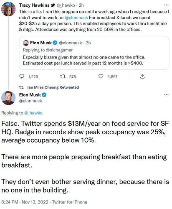Image resolution: width=172 pixels, height=209 pixels.
Task: Open Tracy Hawkins display name
Action: (x=34, y=5)
